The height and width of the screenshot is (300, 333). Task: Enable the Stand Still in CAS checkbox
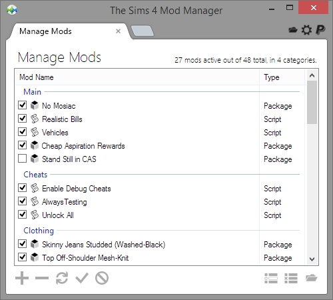click(22, 159)
